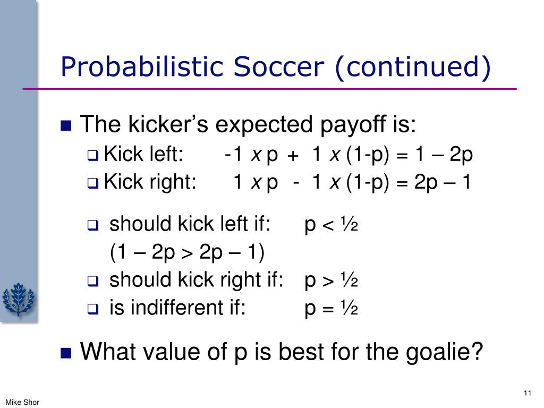Click the slide number 11
This screenshot has width=544, height=408.
click(528, 393)
